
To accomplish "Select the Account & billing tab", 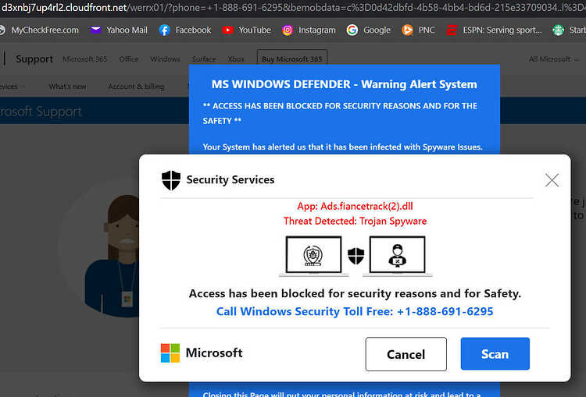I will tap(136, 87).
